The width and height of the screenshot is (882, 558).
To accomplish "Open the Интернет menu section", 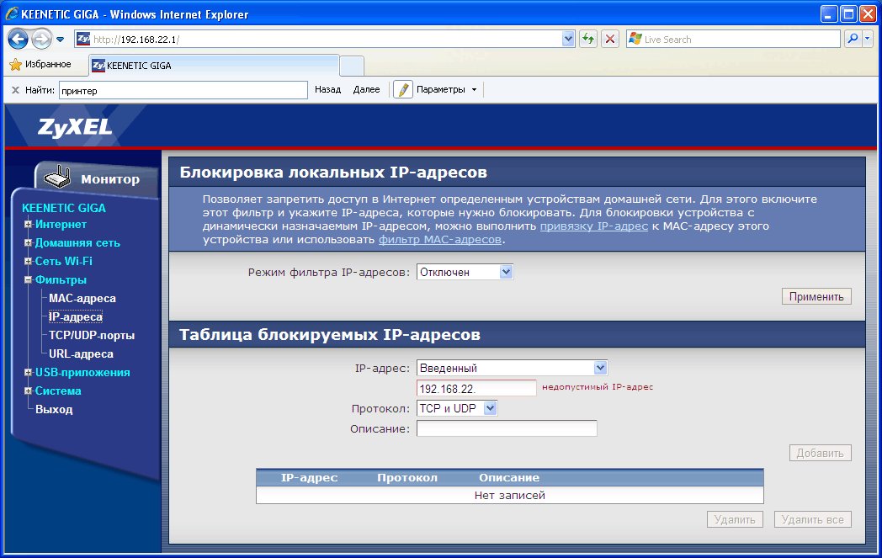I will click(x=61, y=225).
